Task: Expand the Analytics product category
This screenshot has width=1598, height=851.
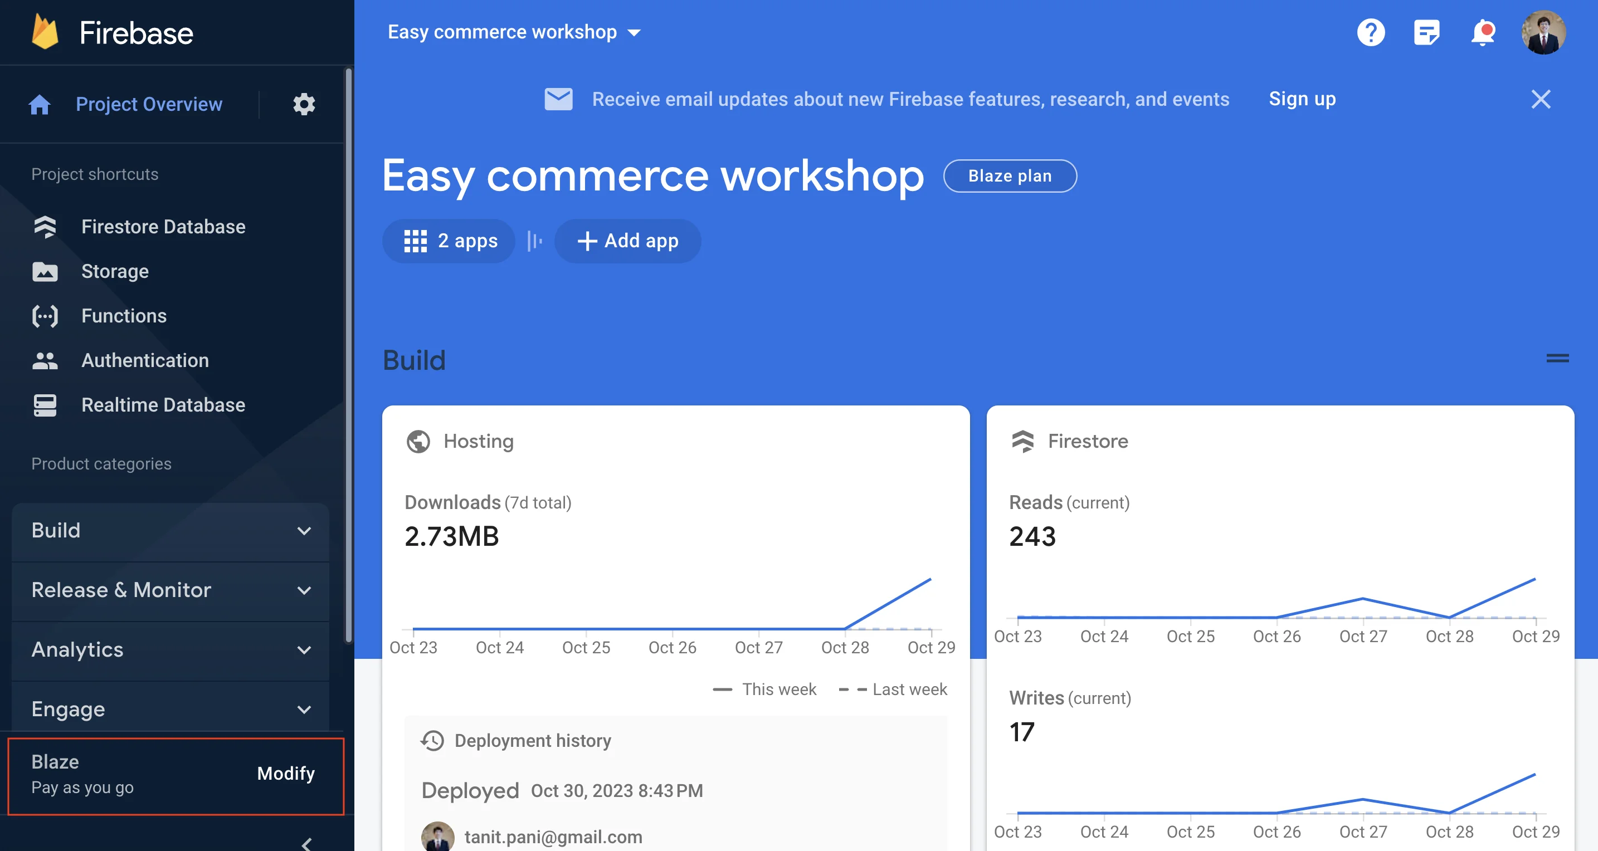Action: (x=170, y=649)
